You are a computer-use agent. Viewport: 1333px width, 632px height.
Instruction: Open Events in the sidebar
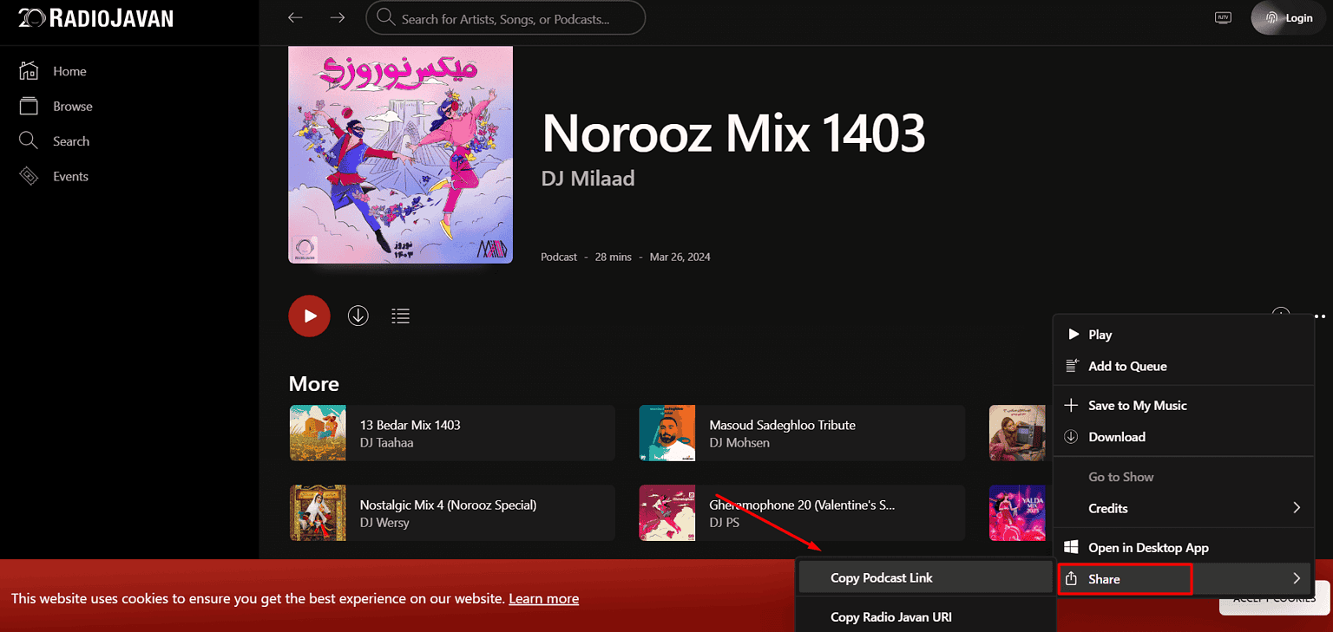tap(70, 177)
